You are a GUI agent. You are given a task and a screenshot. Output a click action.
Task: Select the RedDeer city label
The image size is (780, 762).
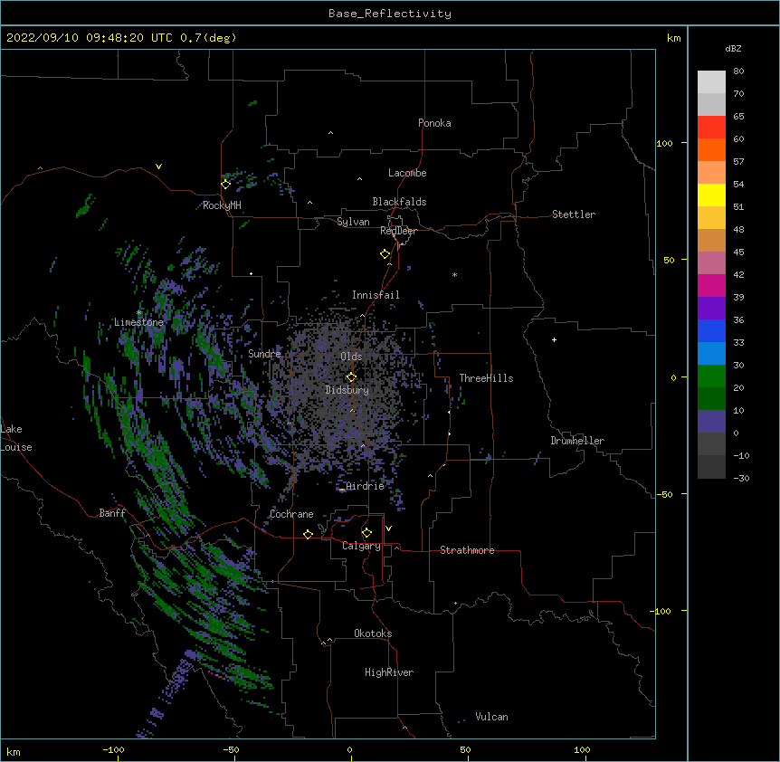coord(398,231)
